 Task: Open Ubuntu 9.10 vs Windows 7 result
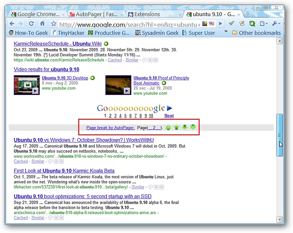pos(84,140)
